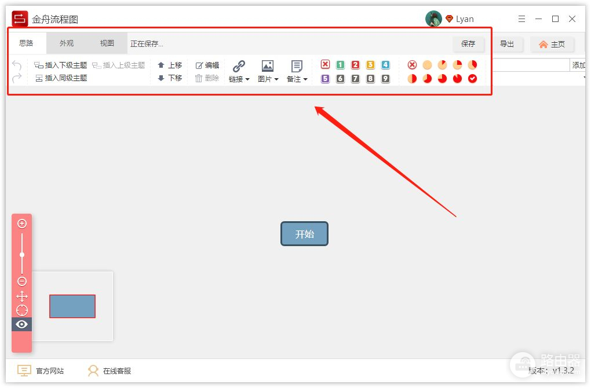Click the red X remove-priority icon
This screenshot has height=388, width=591.
coord(325,64)
